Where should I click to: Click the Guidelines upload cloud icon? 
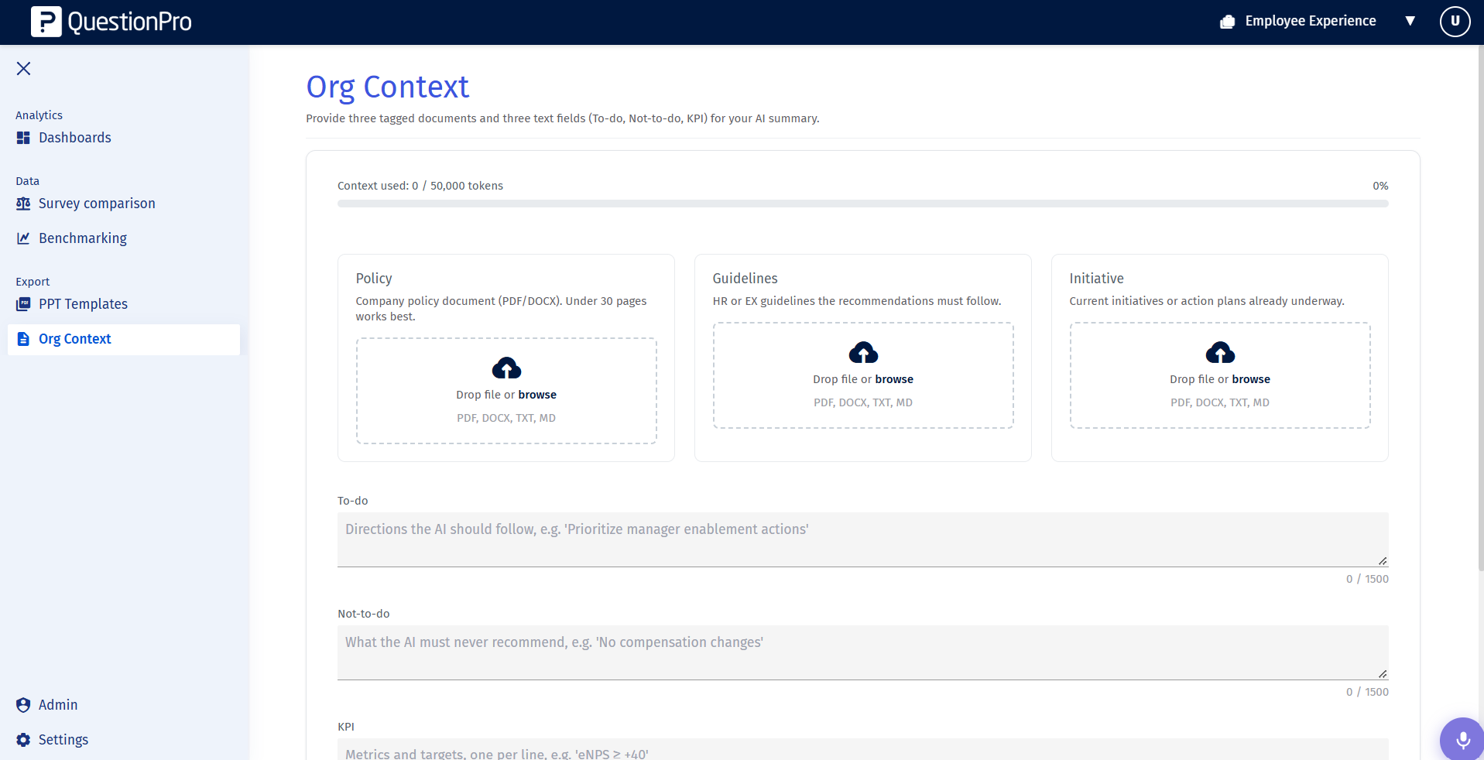863,352
